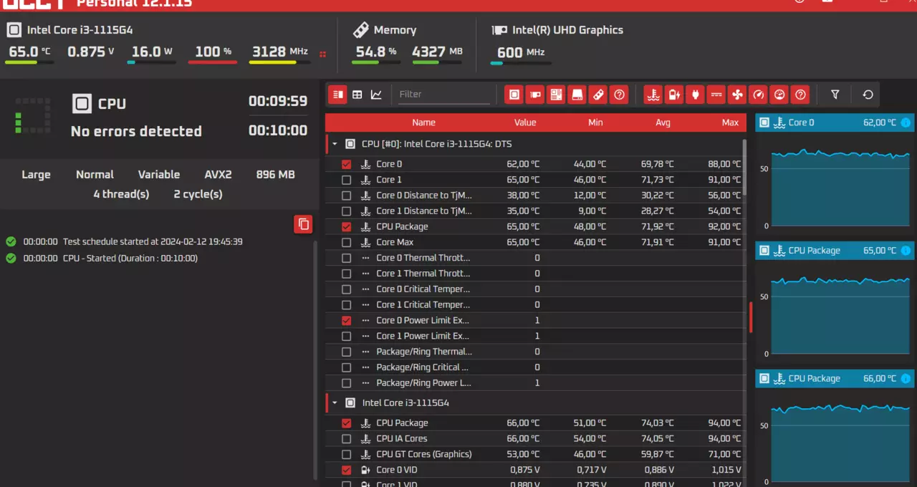Open info on CPU Package 66,00 °C graph
This screenshot has height=487, width=917.
[906, 378]
